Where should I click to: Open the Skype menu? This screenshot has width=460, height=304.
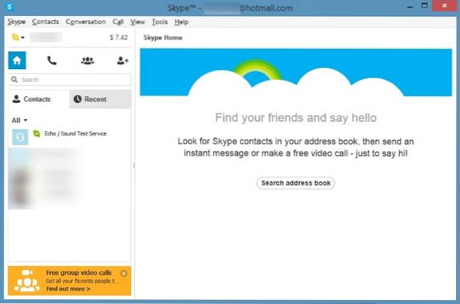coord(16,22)
